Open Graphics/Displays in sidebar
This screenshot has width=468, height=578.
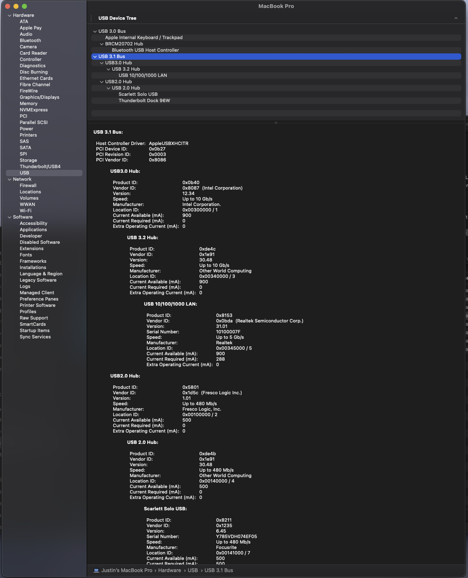(x=40, y=98)
